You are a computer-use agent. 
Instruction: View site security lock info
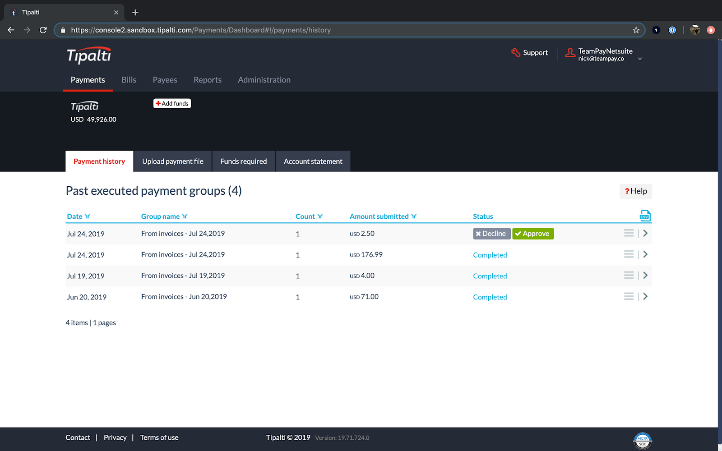[x=63, y=30]
